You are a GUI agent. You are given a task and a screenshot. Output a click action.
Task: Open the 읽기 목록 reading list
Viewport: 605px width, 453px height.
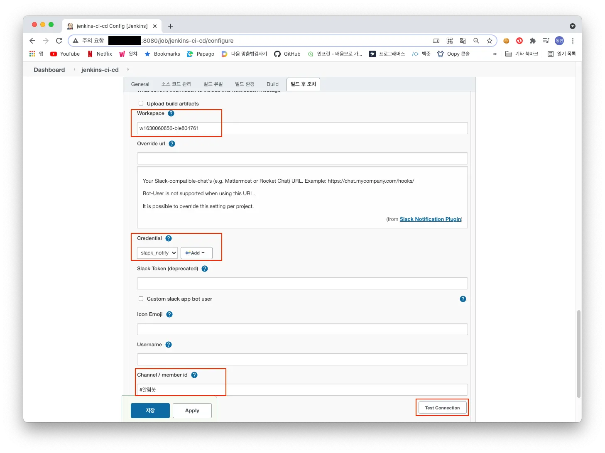(x=562, y=54)
